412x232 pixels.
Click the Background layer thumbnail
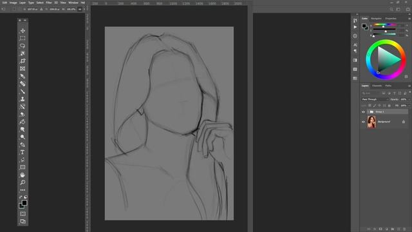(x=371, y=122)
